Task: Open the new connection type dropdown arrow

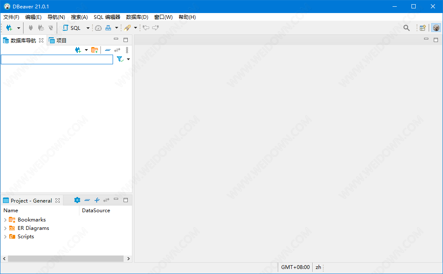Action: [x=18, y=28]
